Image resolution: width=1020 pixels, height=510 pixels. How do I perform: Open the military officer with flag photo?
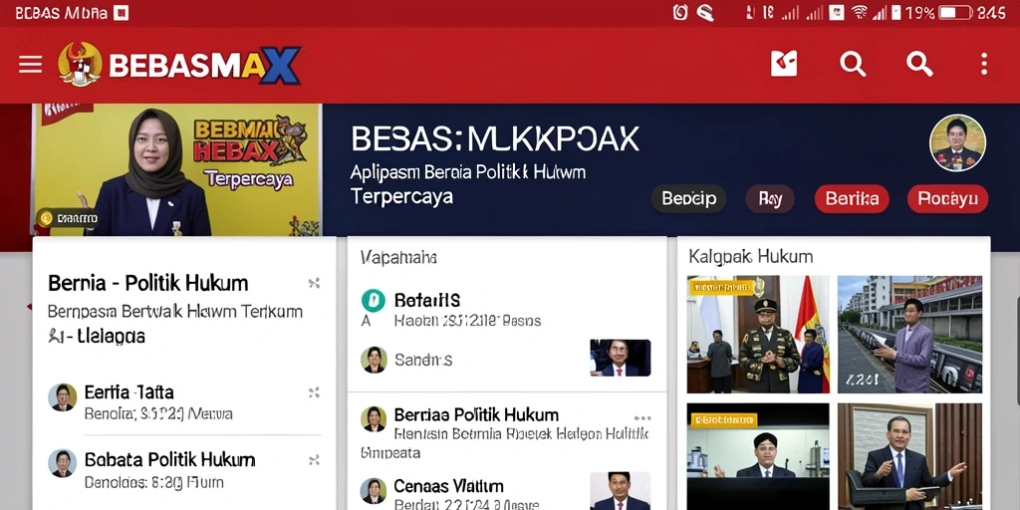758,335
